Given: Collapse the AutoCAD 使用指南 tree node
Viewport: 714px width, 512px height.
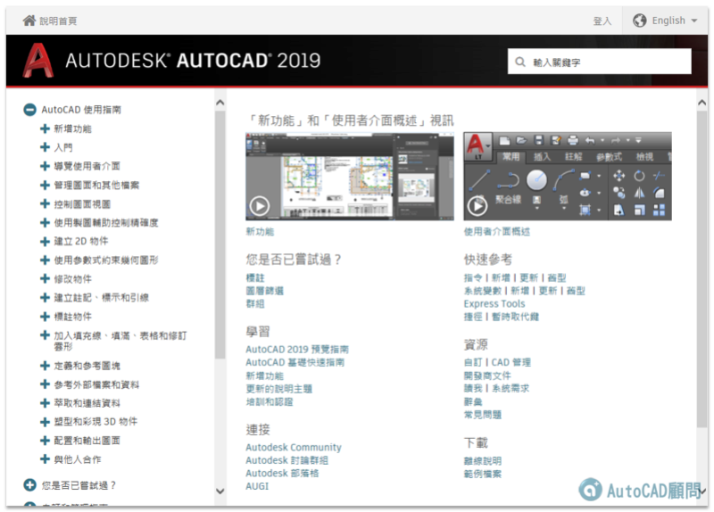Looking at the screenshot, I should pyautogui.click(x=29, y=110).
